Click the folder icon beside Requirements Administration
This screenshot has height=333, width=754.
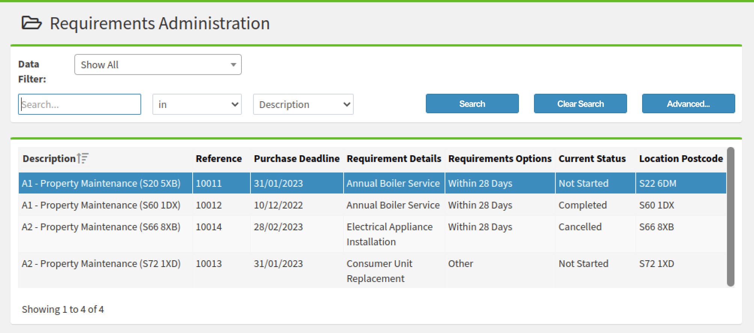32,23
